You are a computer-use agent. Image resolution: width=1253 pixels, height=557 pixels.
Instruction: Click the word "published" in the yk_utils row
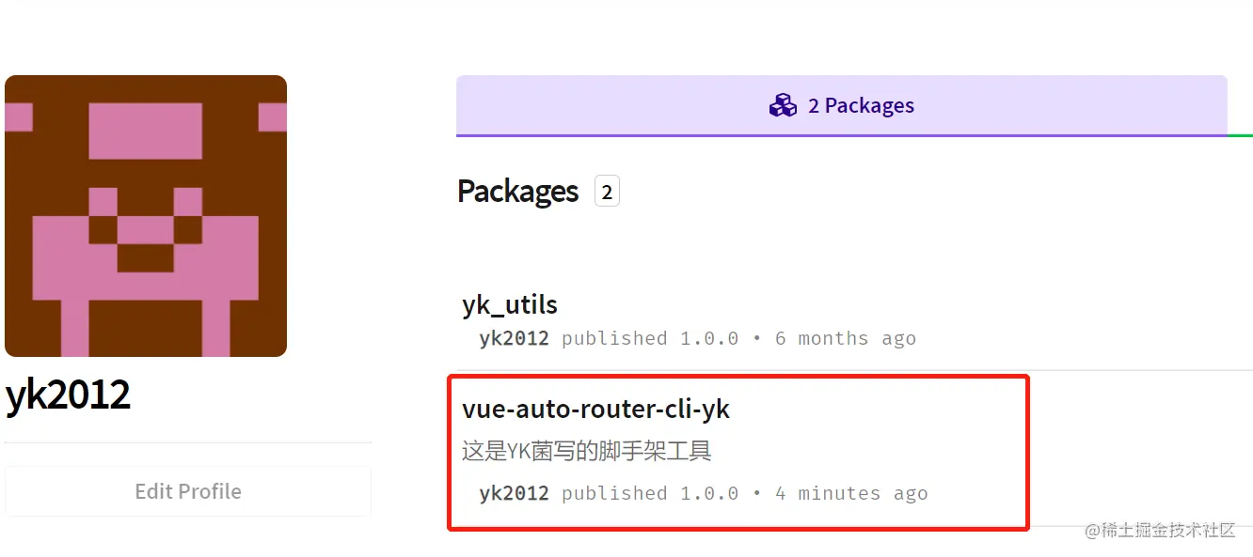614,338
